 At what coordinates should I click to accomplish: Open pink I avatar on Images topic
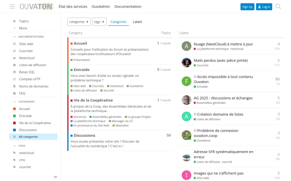(x=186, y=175)
